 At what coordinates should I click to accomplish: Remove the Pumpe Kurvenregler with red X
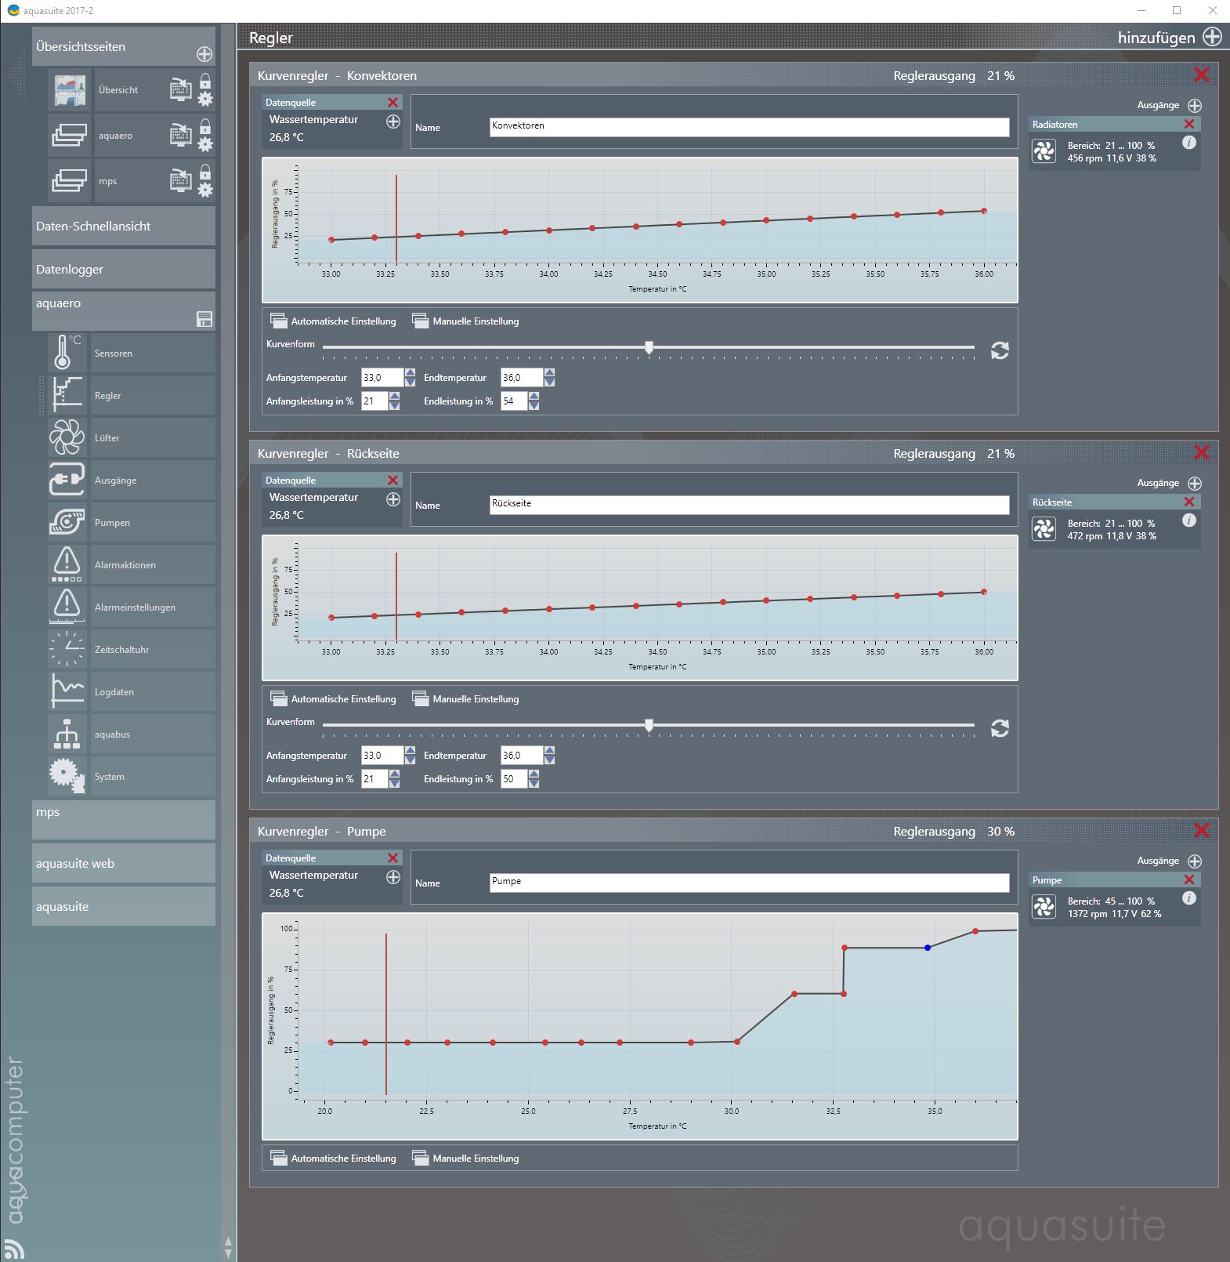pyautogui.click(x=1201, y=831)
